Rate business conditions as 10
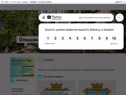Viewport: 126px width, 95px height. (x=114, y=38)
